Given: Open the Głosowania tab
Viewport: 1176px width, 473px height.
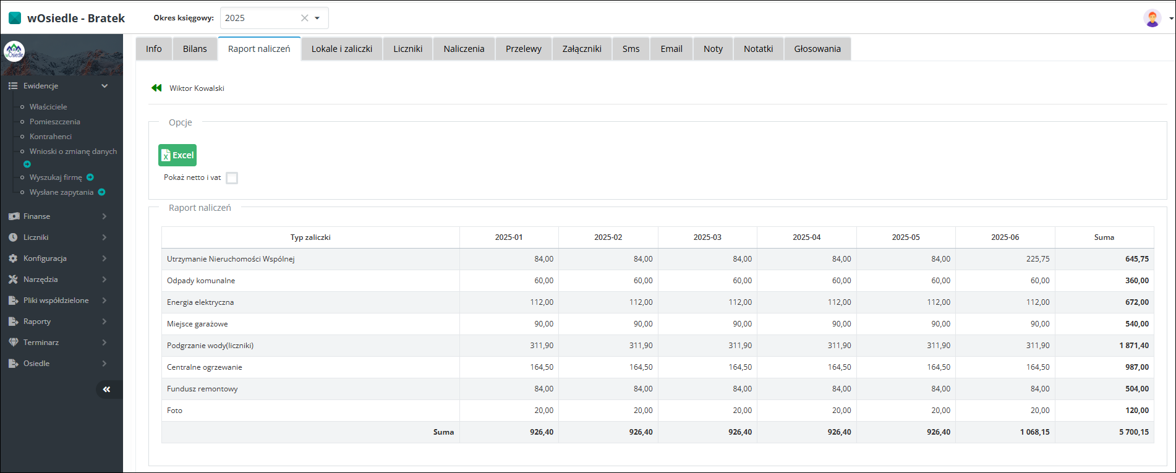Looking at the screenshot, I should (817, 49).
